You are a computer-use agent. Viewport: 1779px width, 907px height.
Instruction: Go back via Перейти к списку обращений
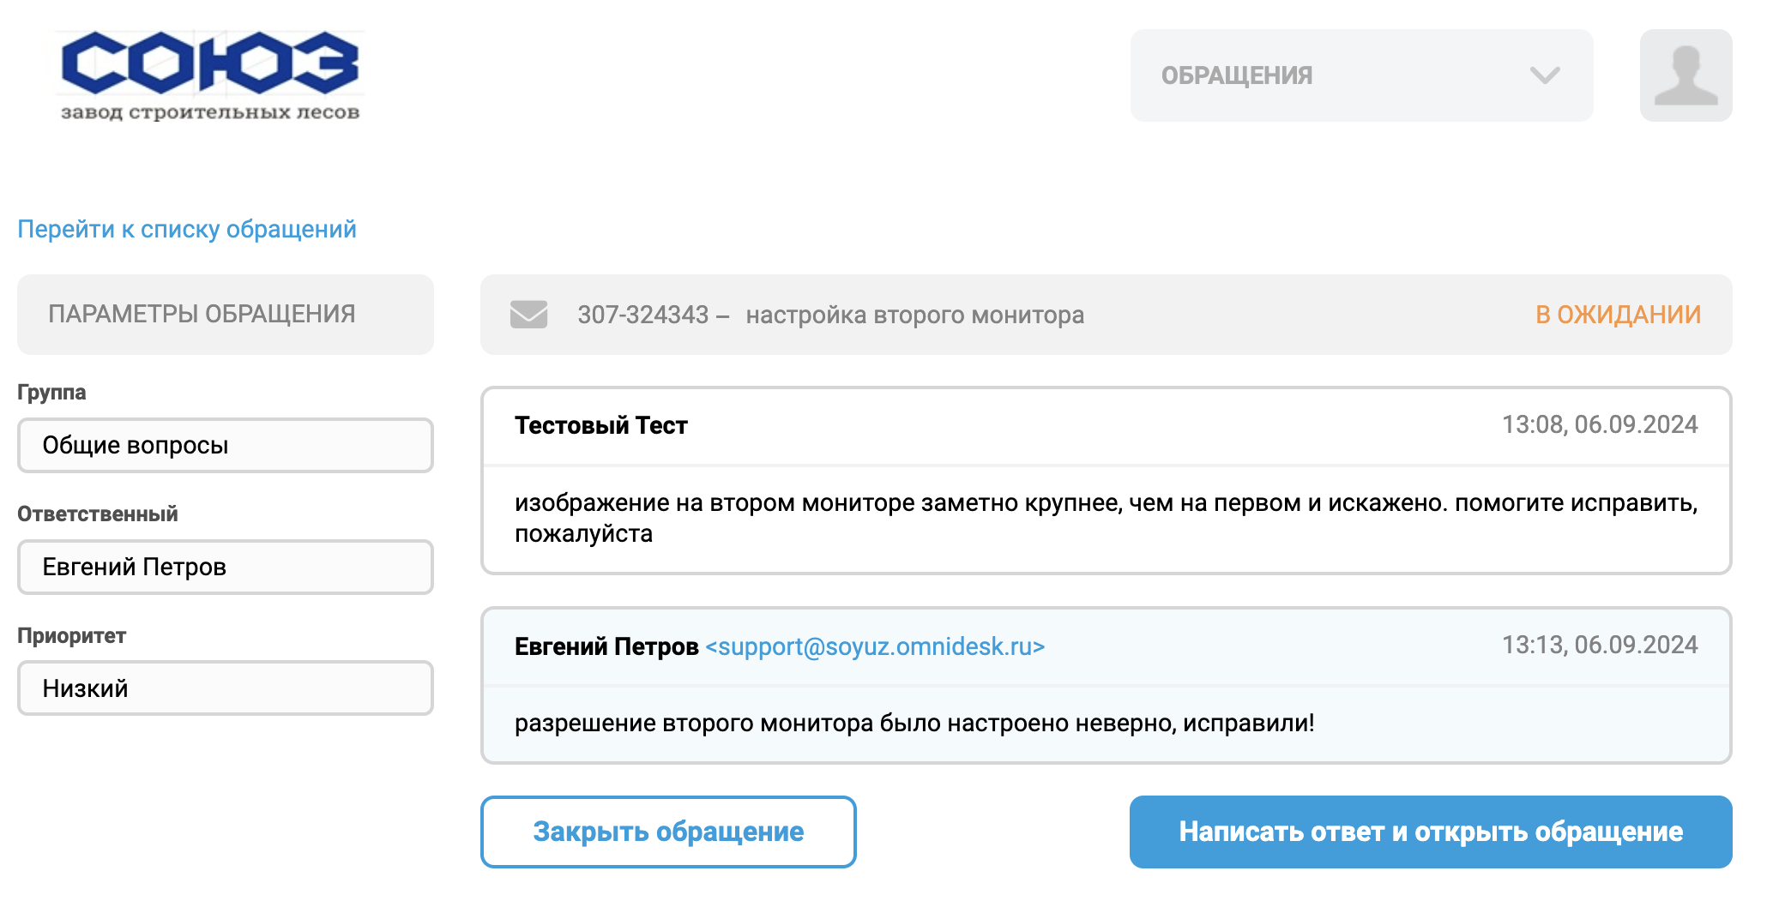[187, 229]
